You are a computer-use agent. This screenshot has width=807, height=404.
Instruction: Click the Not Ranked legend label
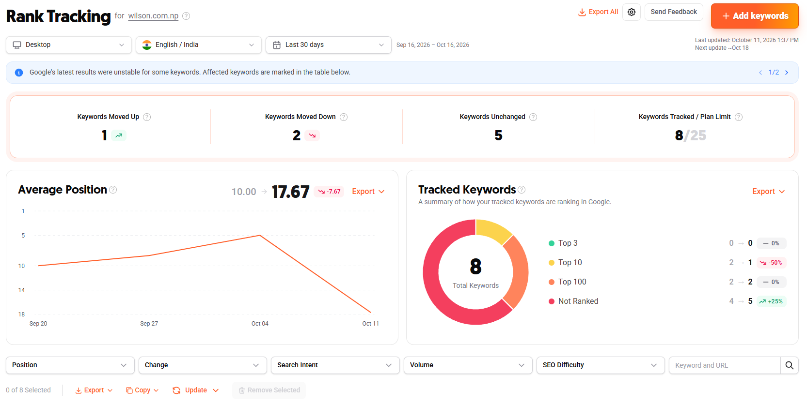tap(578, 301)
